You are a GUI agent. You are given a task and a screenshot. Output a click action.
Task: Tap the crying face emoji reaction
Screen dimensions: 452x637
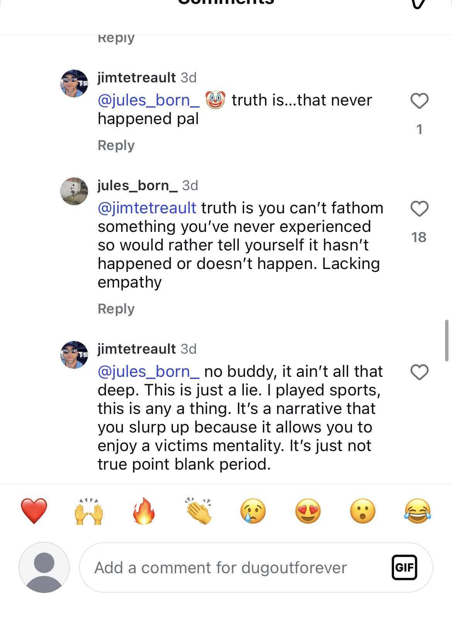point(253,511)
